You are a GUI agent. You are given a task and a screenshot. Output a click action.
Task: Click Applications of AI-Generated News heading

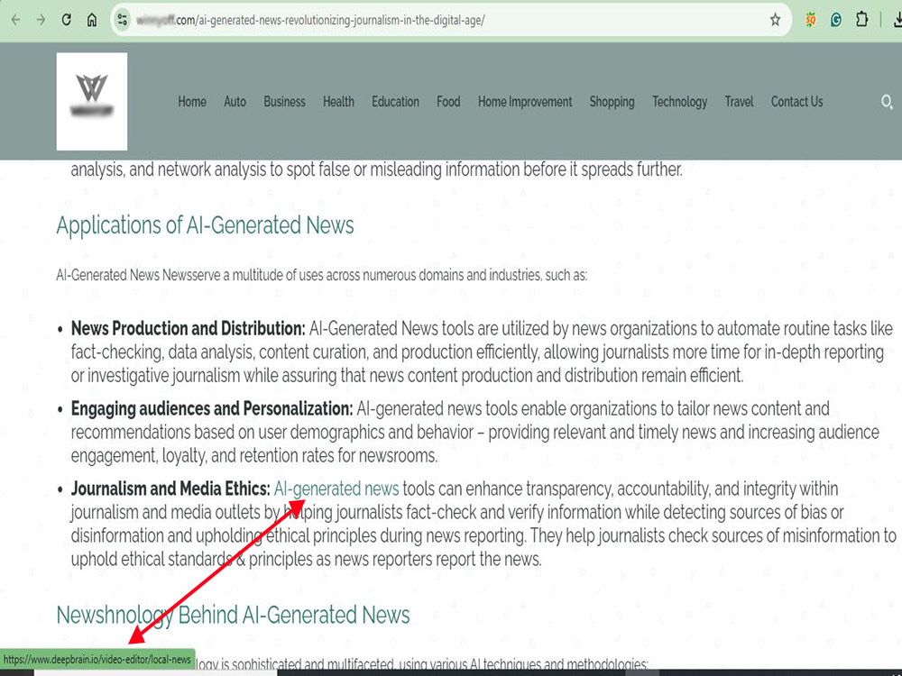pyautogui.click(x=205, y=224)
